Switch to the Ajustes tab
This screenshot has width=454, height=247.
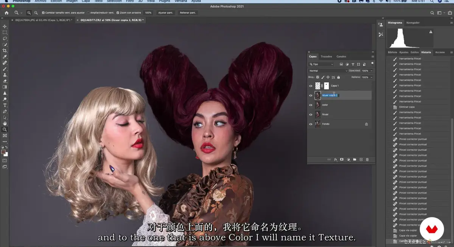click(x=404, y=52)
